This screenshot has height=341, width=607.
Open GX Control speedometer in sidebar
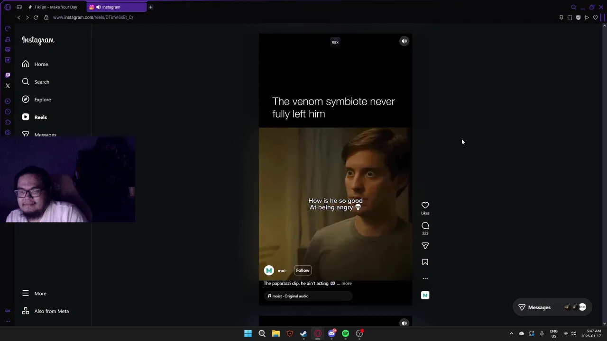[x=8, y=29]
